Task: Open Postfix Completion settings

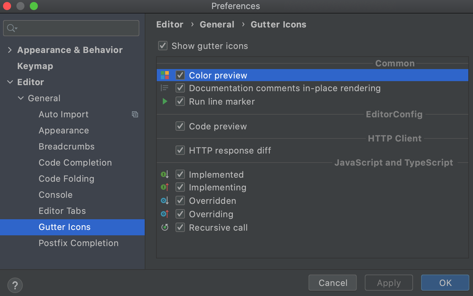Action: [79, 243]
